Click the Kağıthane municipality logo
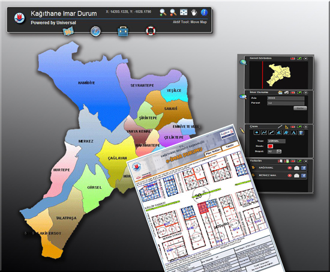330x272 pixels. pyautogui.click(x=19, y=18)
